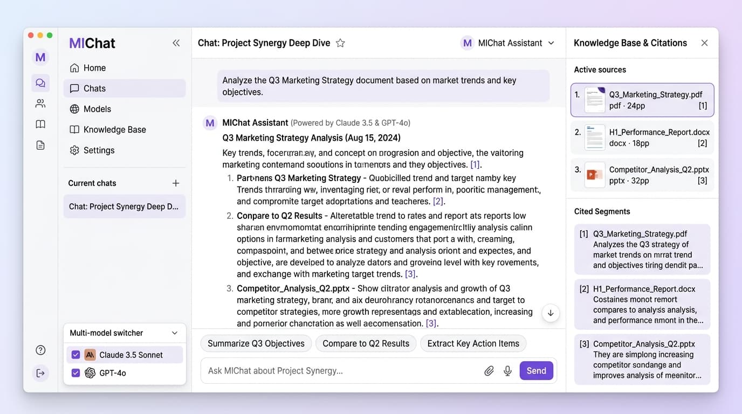
Task: Click the macOS yellow minimize button
Action: click(40, 35)
